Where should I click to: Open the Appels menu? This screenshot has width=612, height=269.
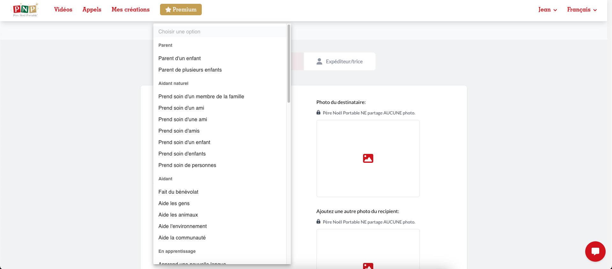pos(92,10)
